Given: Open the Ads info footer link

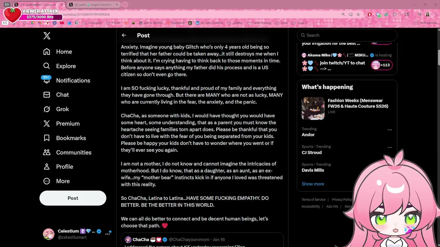Looking at the screenshot, I should click(332, 207).
